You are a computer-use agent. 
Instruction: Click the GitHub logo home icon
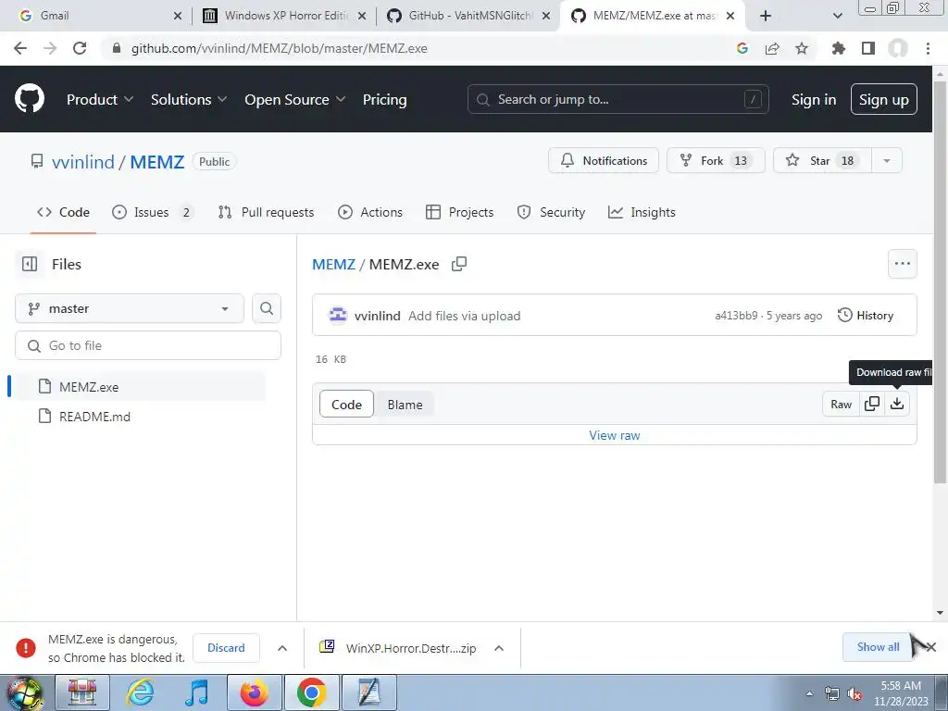pos(30,98)
